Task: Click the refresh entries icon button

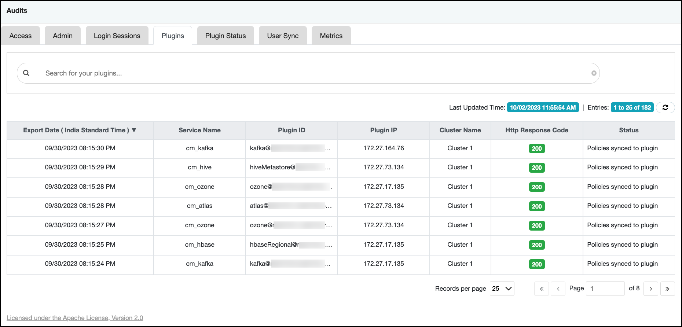Action: 665,107
